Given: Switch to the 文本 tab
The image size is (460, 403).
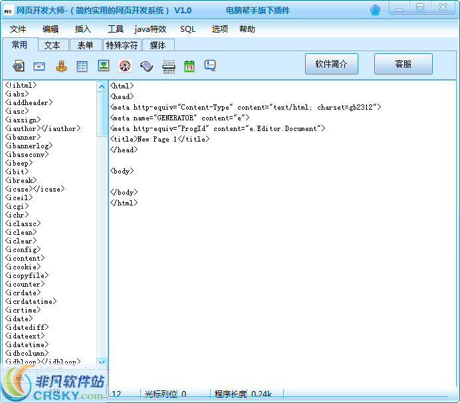Looking at the screenshot, I should coord(53,45).
